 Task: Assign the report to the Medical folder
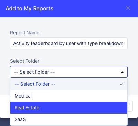tap(69, 96)
